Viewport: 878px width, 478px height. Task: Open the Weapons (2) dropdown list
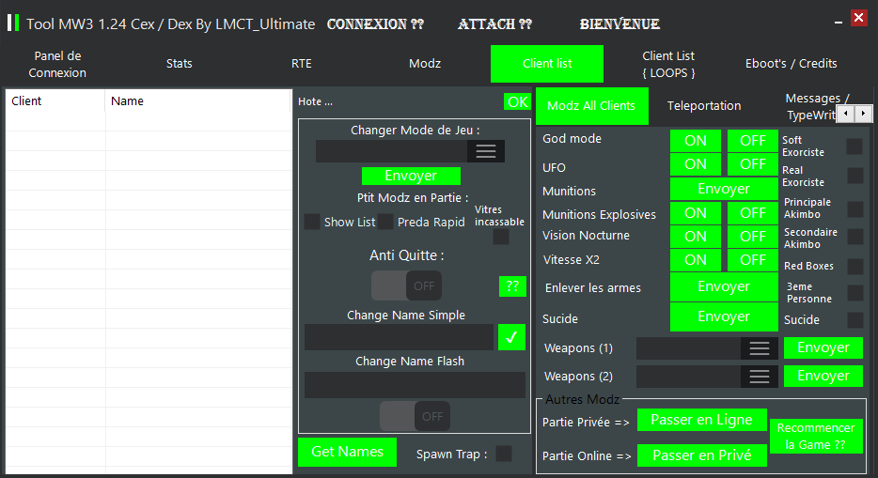[759, 377]
